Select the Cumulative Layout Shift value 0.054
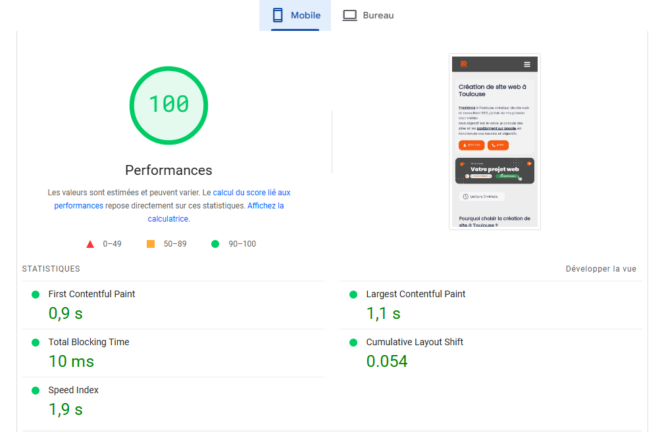This screenshot has height=432, width=662. 387,361
